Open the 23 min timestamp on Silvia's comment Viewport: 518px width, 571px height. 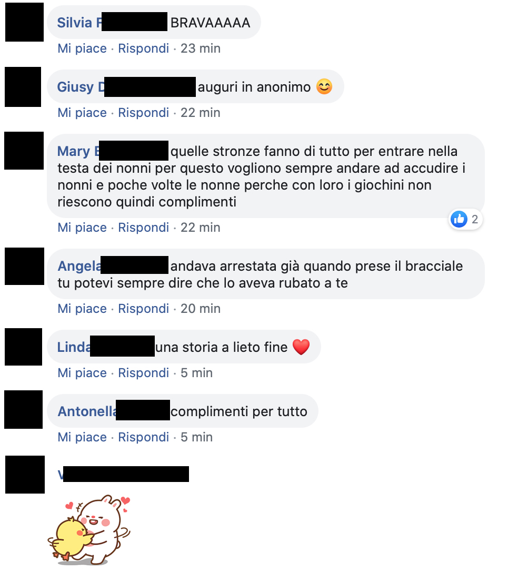[201, 48]
